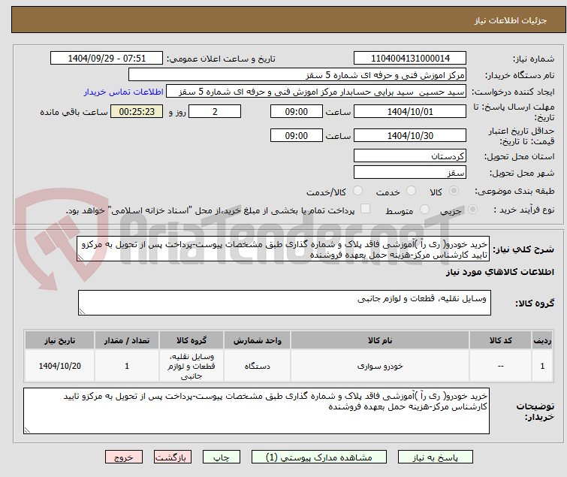Open مشاهده مدارک پیوستی (1) button
Viewport: 567px width, 477px height.
(x=318, y=457)
